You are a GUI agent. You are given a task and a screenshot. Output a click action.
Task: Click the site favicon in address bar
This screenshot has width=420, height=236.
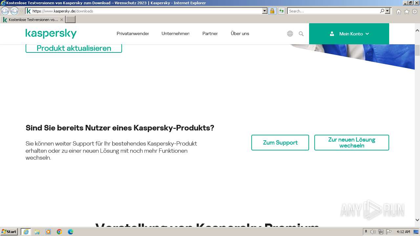[29, 11]
